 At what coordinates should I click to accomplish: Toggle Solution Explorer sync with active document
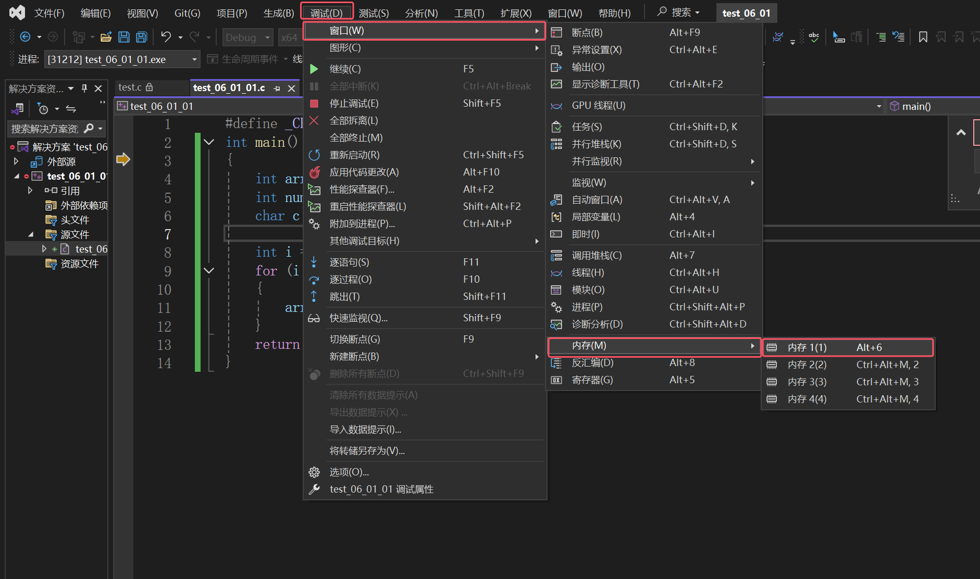(71, 109)
